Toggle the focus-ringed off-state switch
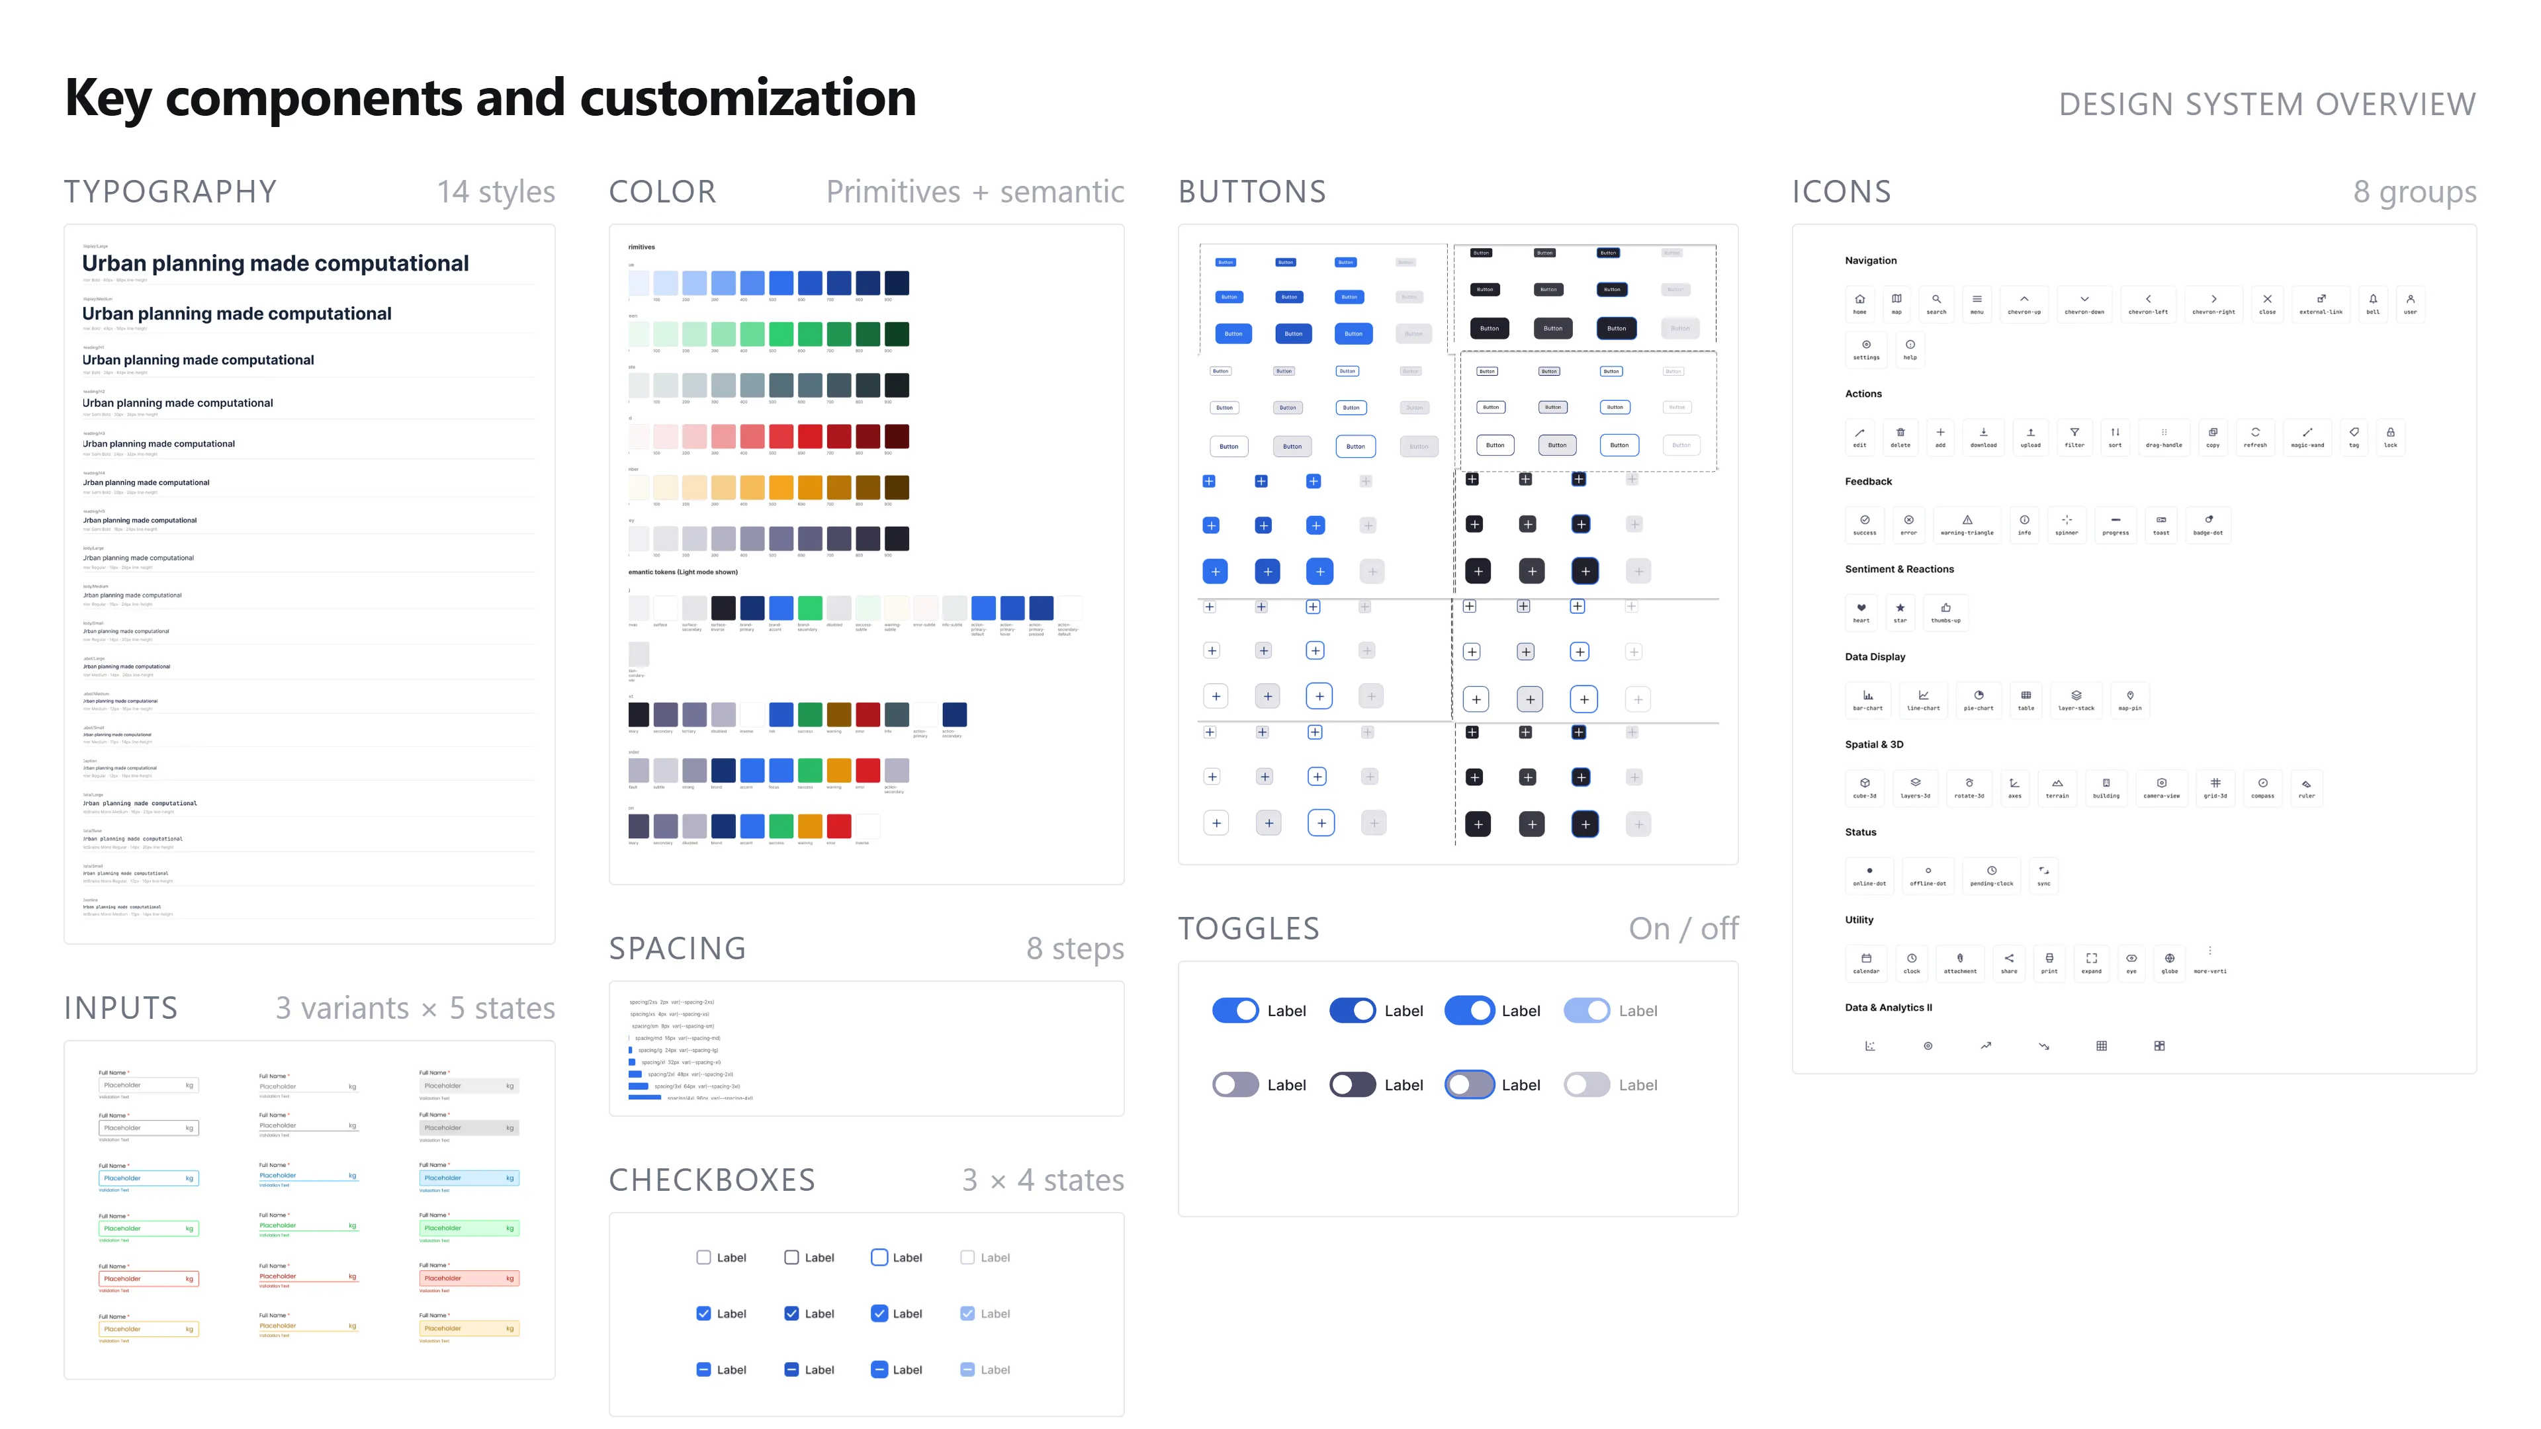Image resolution: width=2541 pixels, height=1429 pixels. click(x=1470, y=1085)
